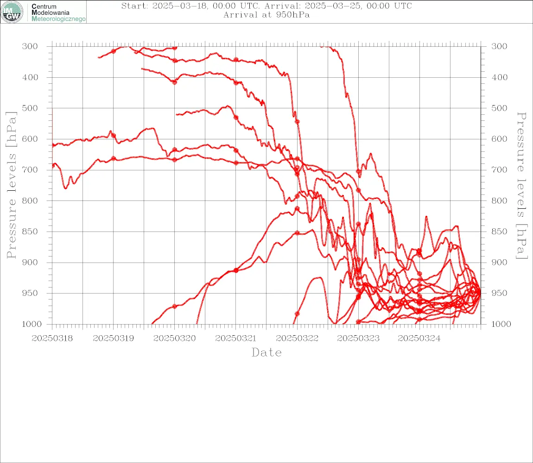Click the right axis 950 label
This screenshot has height=463, width=533.
(x=499, y=293)
